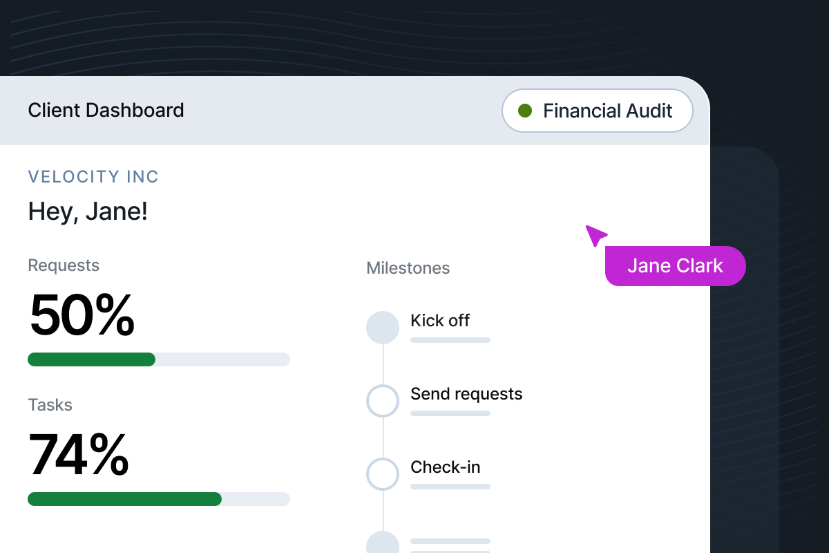Click the Hey, Jane! greeting
The height and width of the screenshot is (553, 829).
coord(88,212)
